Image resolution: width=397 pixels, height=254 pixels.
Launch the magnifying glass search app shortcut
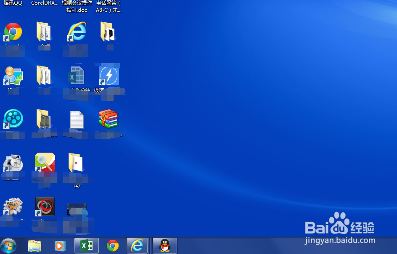coord(45,162)
